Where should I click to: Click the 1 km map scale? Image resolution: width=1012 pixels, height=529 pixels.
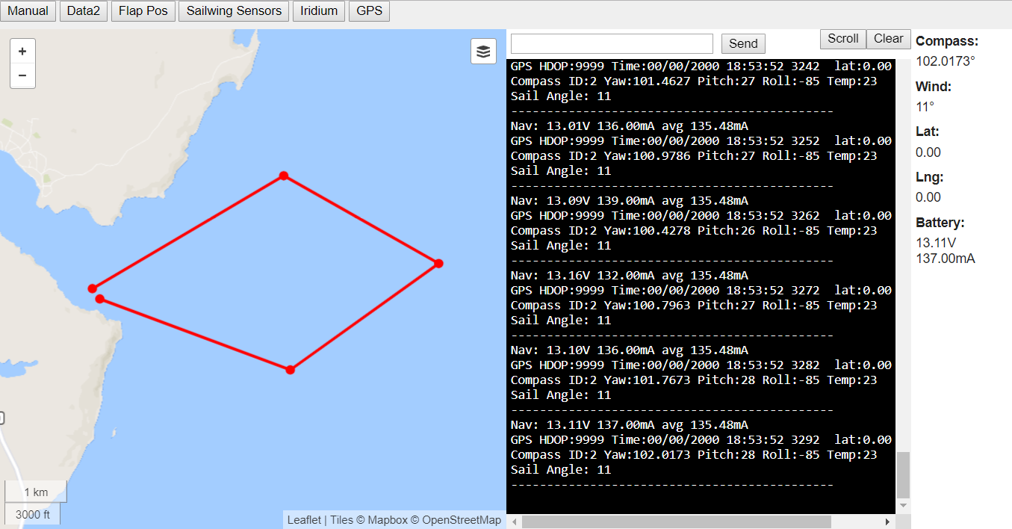point(36,492)
